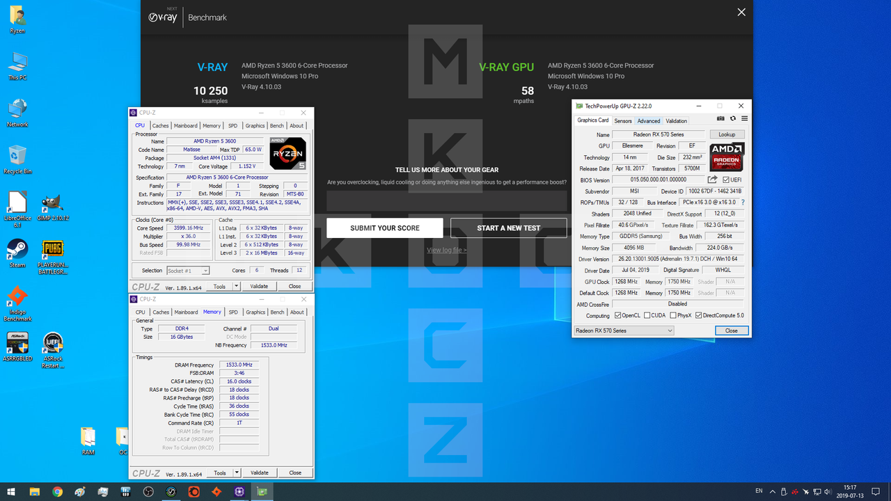Click the Lookup button in GPU-Z
891x501 pixels.
tap(727, 134)
